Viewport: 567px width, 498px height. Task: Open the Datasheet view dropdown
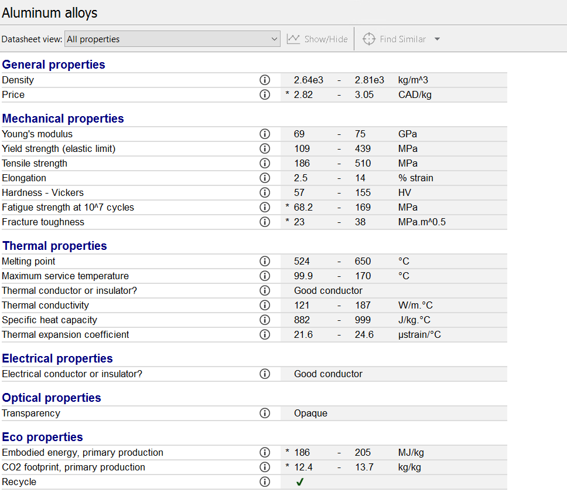click(x=173, y=39)
